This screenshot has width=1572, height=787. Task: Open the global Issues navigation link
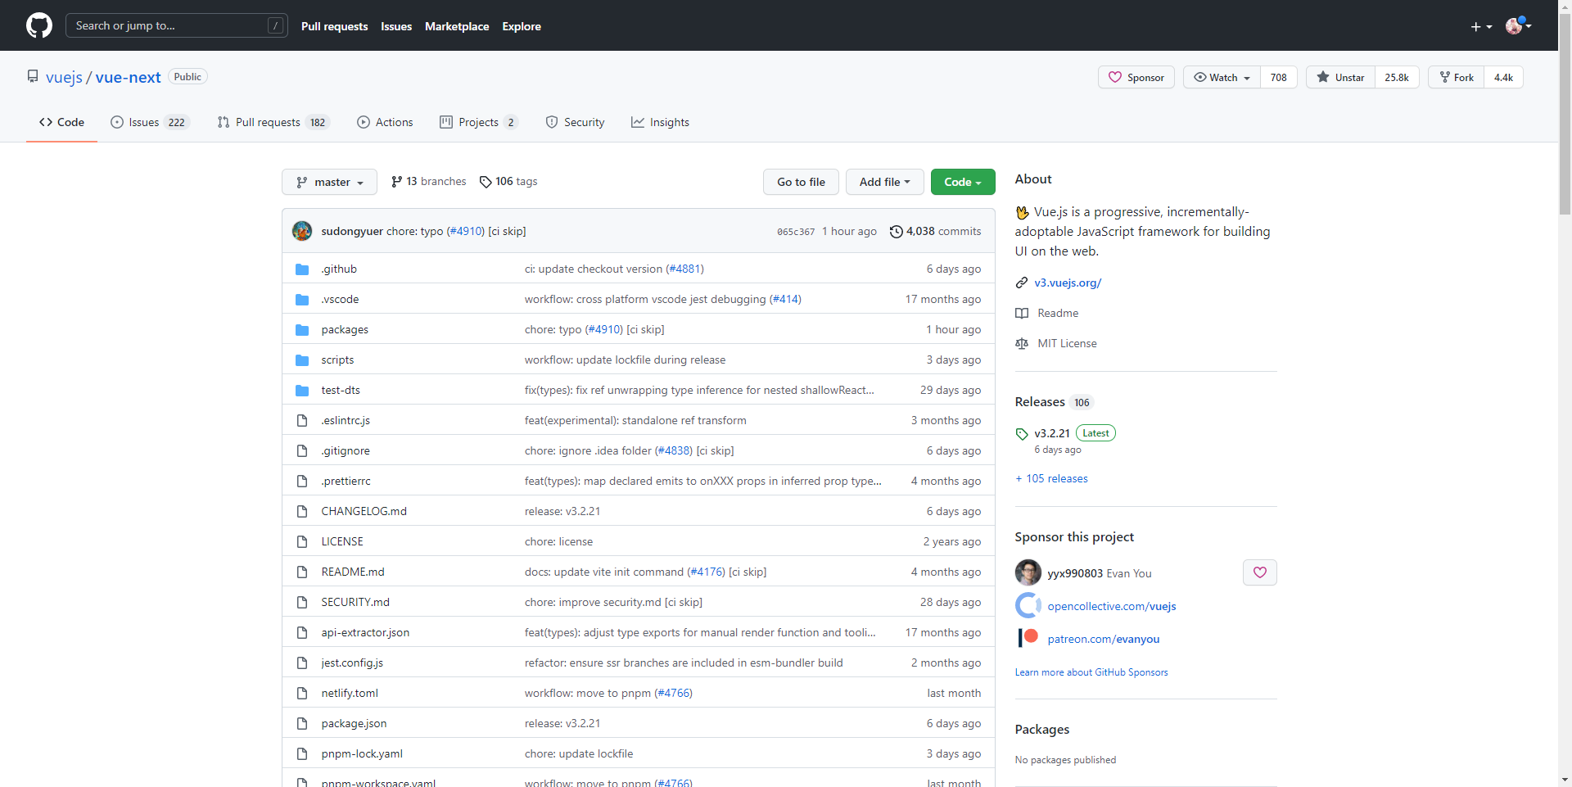click(x=396, y=26)
